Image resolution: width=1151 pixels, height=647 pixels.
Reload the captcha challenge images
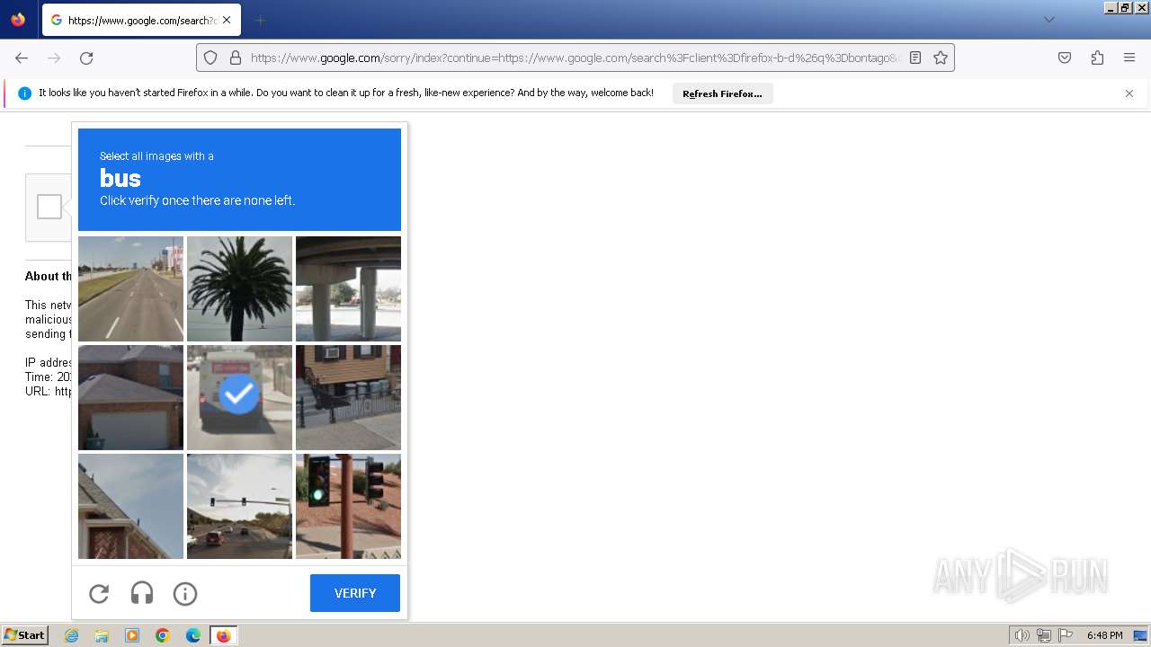coord(99,593)
